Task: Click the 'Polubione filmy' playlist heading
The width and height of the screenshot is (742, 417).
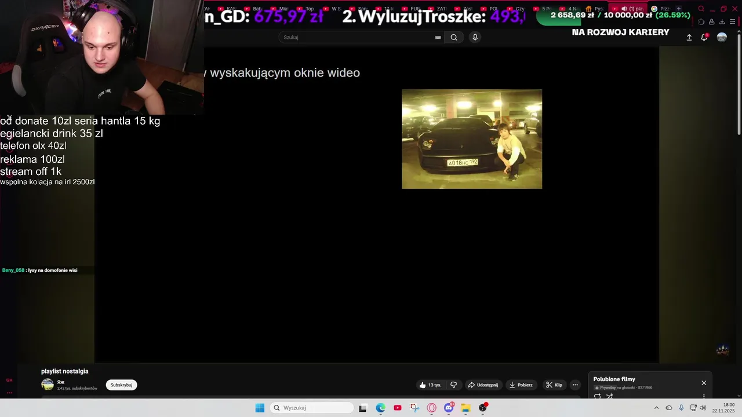Action: click(614, 379)
